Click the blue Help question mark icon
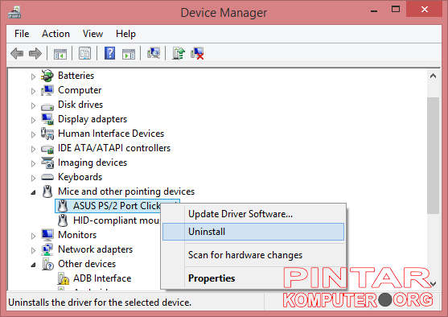The width and height of the screenshot is (448, 317). pos(109,53)
